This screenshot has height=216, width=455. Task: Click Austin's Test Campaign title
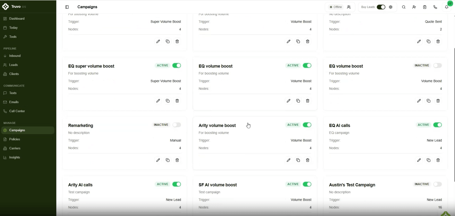point(352,185)
